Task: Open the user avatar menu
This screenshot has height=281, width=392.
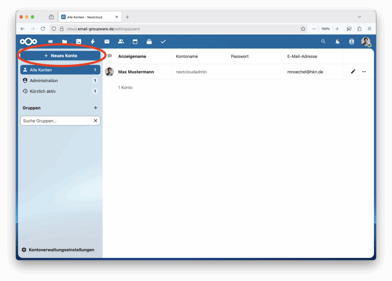Action: click(366, 41)
